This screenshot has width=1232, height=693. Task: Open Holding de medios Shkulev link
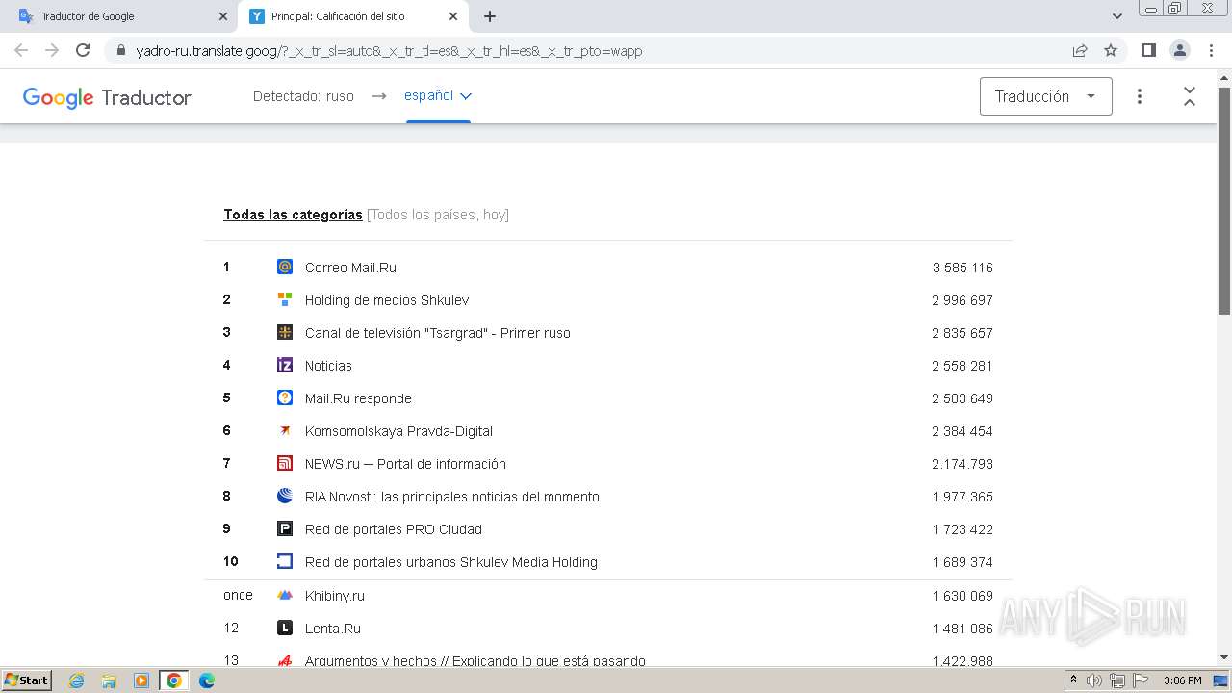387,300
